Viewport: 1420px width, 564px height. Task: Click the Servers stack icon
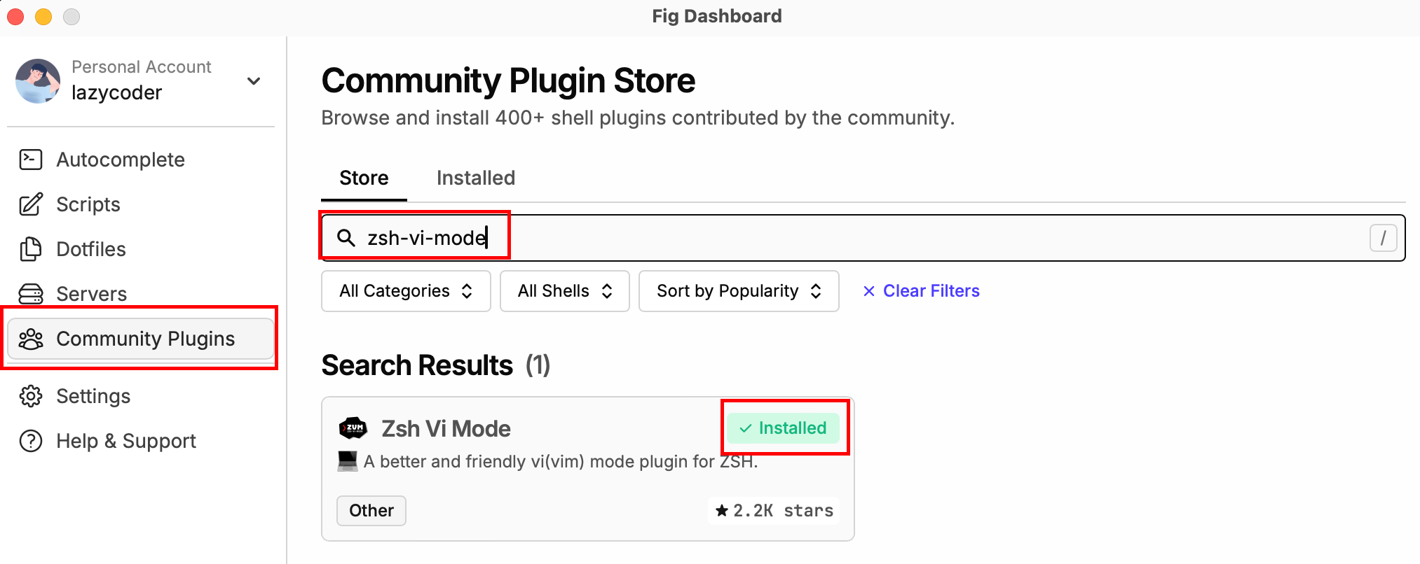click(x=31, y=294)
